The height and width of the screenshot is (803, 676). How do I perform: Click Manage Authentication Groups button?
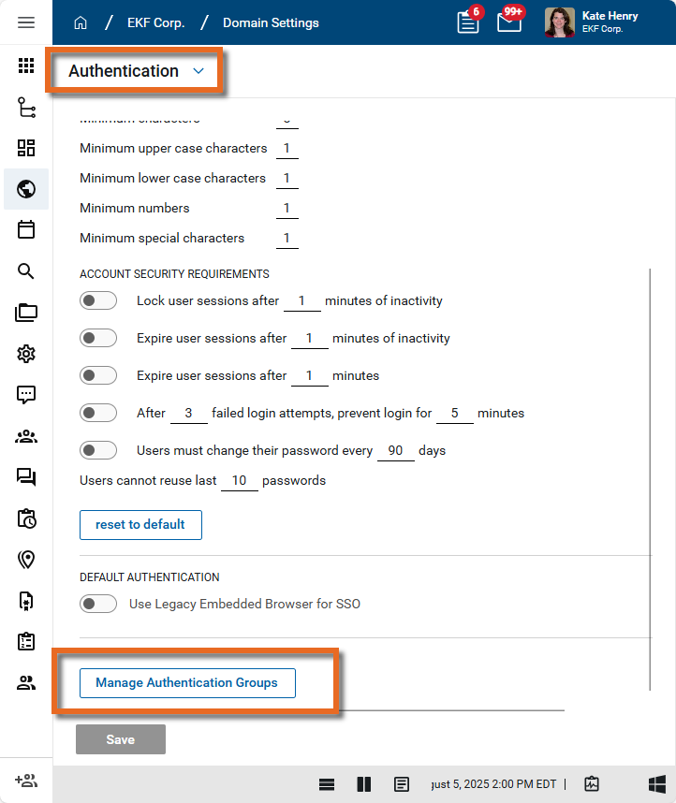click(x=187, y=683)
